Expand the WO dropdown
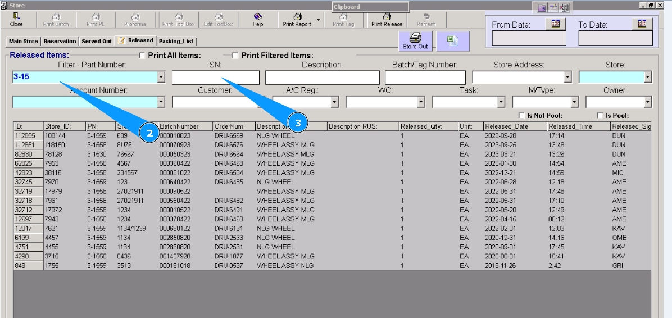Image resolution: width=672 pixels, height=318 pixels. (421, 102)
